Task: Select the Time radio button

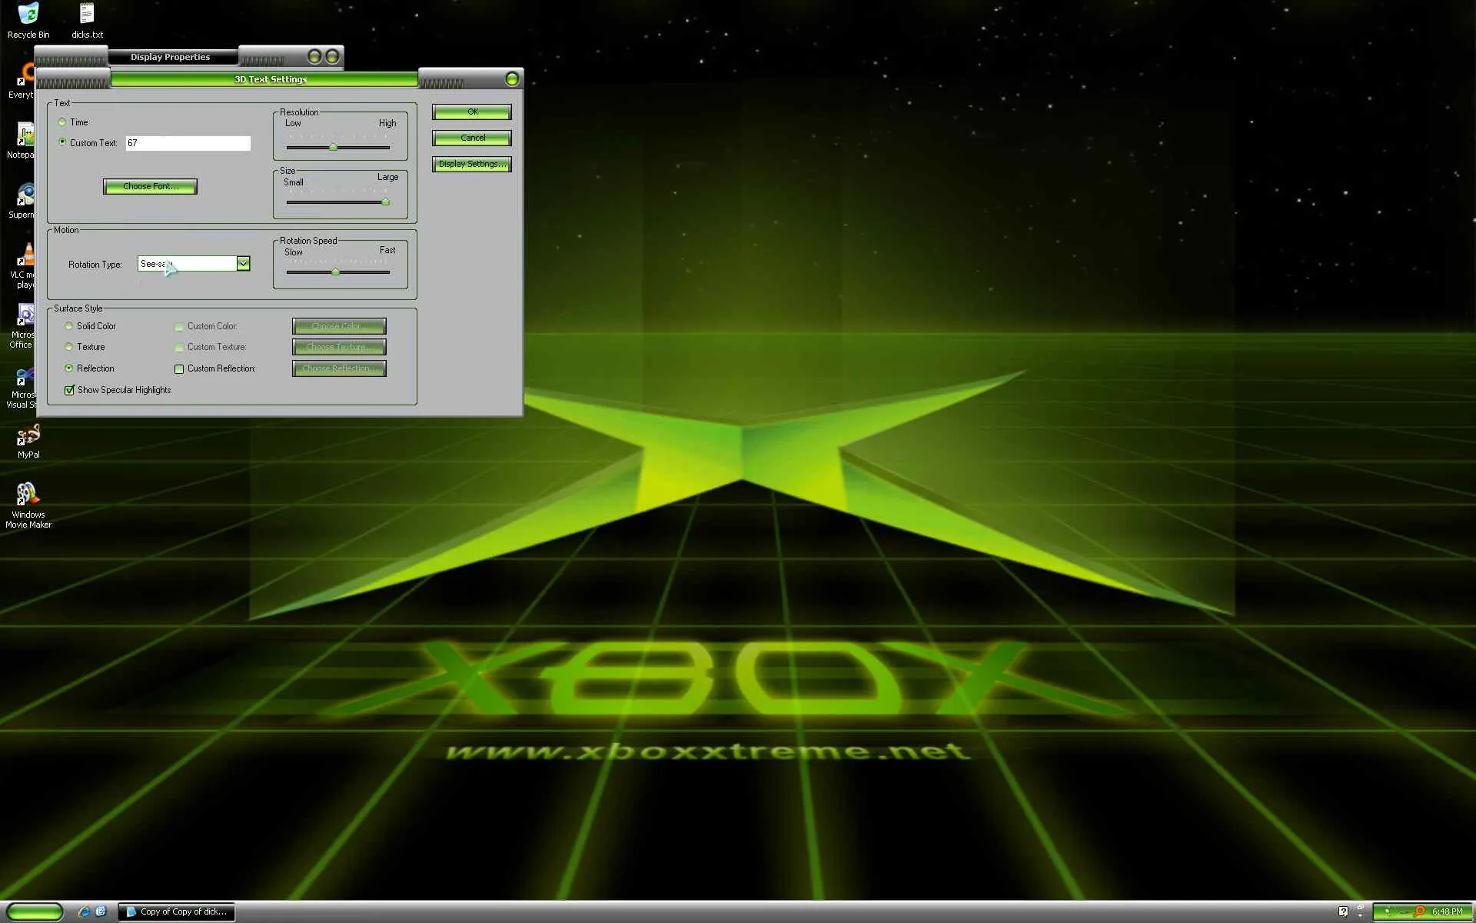Action: pos(62,122)
